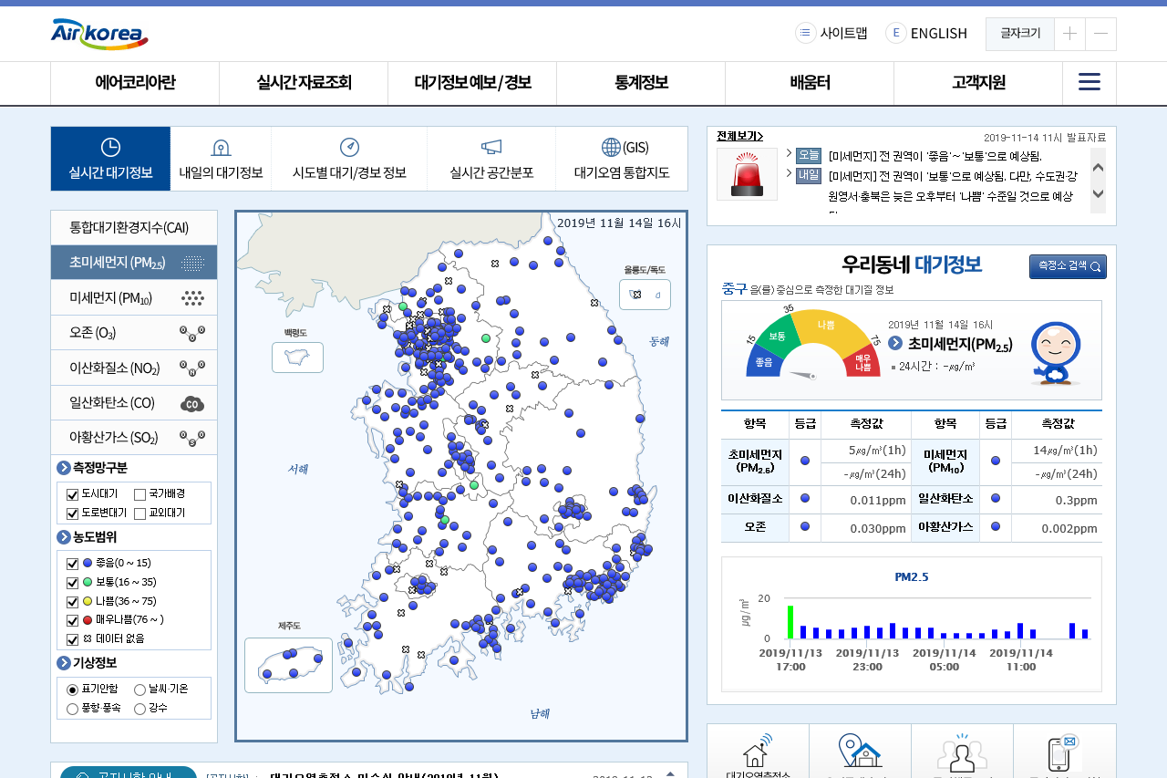Click the 대기오염측정소 house icon
Screen dimensions: 1167x778
coord(758,751)
